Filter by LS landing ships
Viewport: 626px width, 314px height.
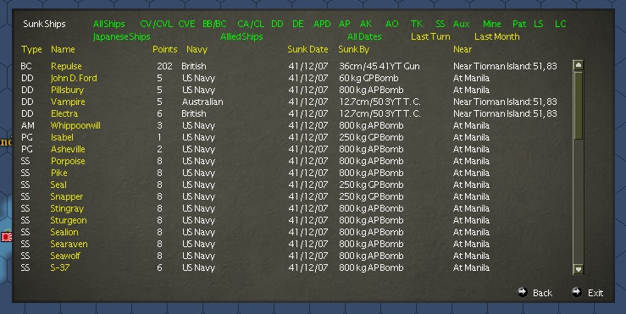click(x=538, y=24)
